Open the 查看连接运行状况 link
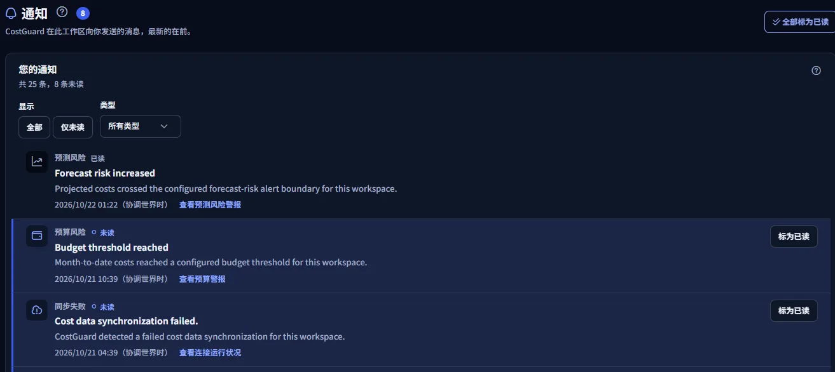 210,353
